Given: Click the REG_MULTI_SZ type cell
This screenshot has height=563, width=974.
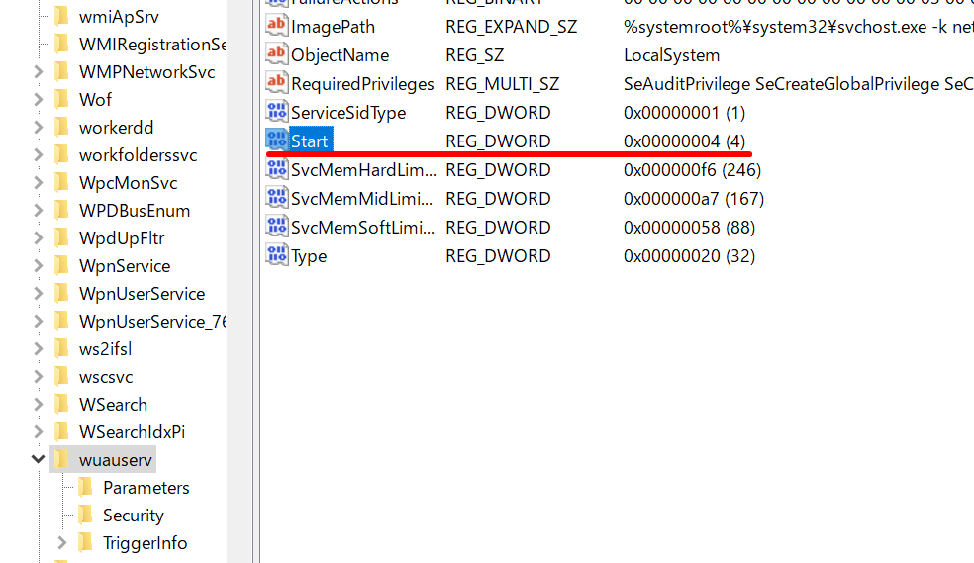Looking at the screenshot, I should (x=503, y=84).
